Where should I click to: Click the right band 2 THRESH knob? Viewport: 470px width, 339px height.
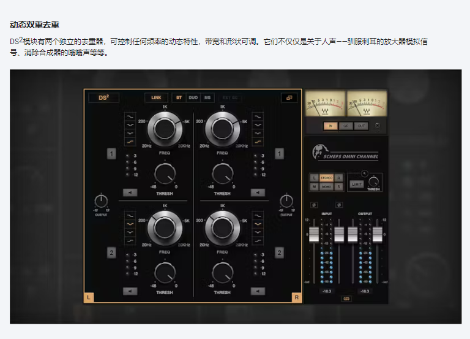(222, 273)
